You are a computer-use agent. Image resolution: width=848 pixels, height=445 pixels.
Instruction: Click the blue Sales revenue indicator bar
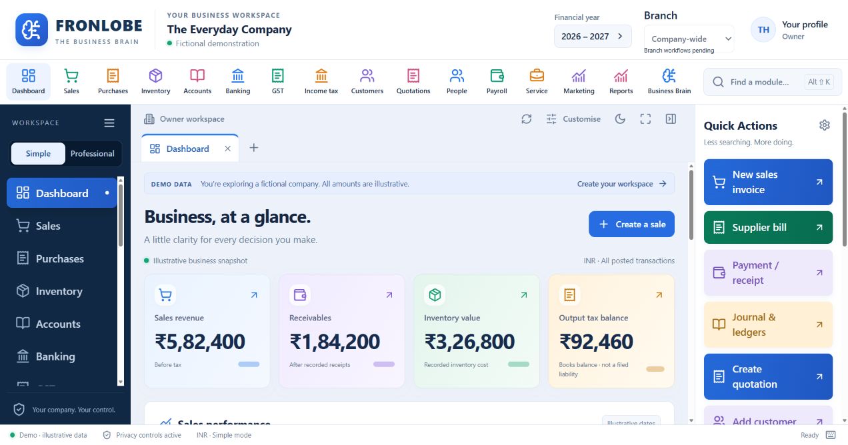[x=249, y=364]
